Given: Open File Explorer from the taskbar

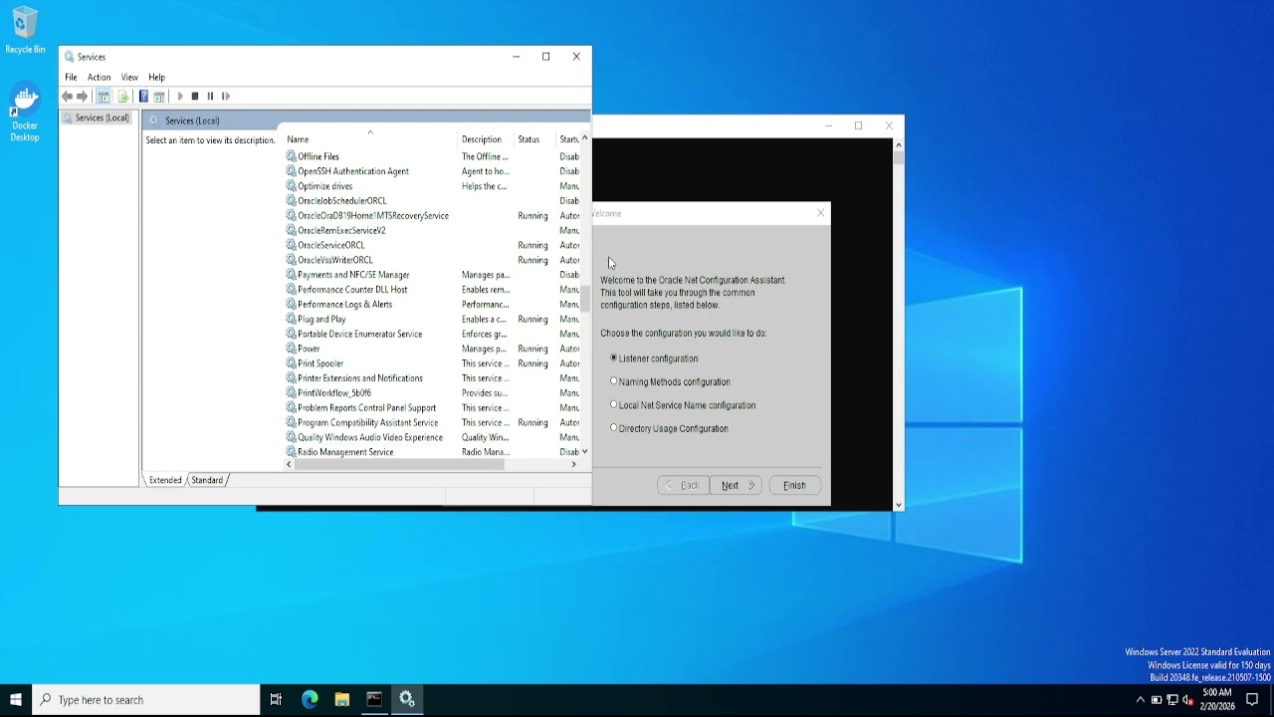Looking at the screenshot, I should tap(341, 700).
